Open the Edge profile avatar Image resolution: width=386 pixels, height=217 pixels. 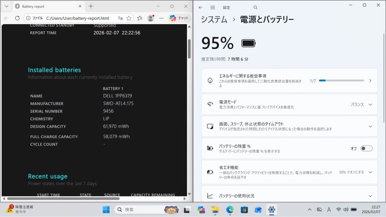coord(151,18)
